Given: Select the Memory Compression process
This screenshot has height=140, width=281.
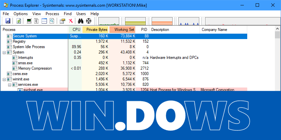Looking at the screenshot, I should point(35,68).
